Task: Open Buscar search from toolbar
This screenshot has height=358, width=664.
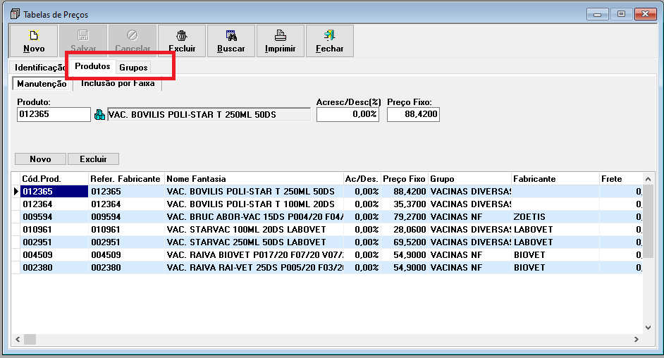Action: (x=231, y=41)
